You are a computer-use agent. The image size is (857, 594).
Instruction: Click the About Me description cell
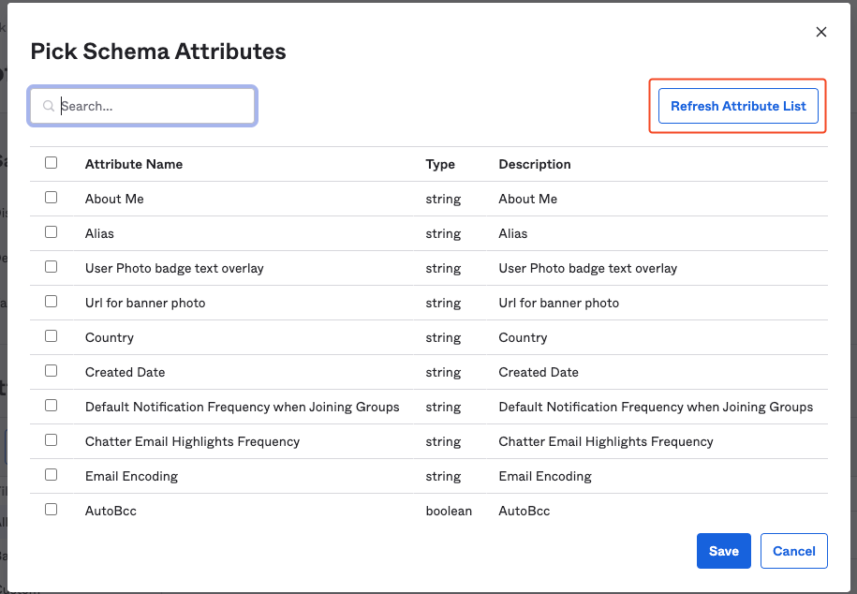pos(528,199)
